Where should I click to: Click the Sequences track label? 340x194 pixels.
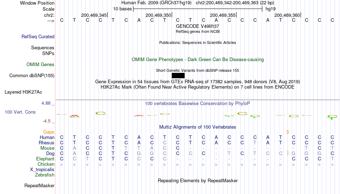[43, 48]
